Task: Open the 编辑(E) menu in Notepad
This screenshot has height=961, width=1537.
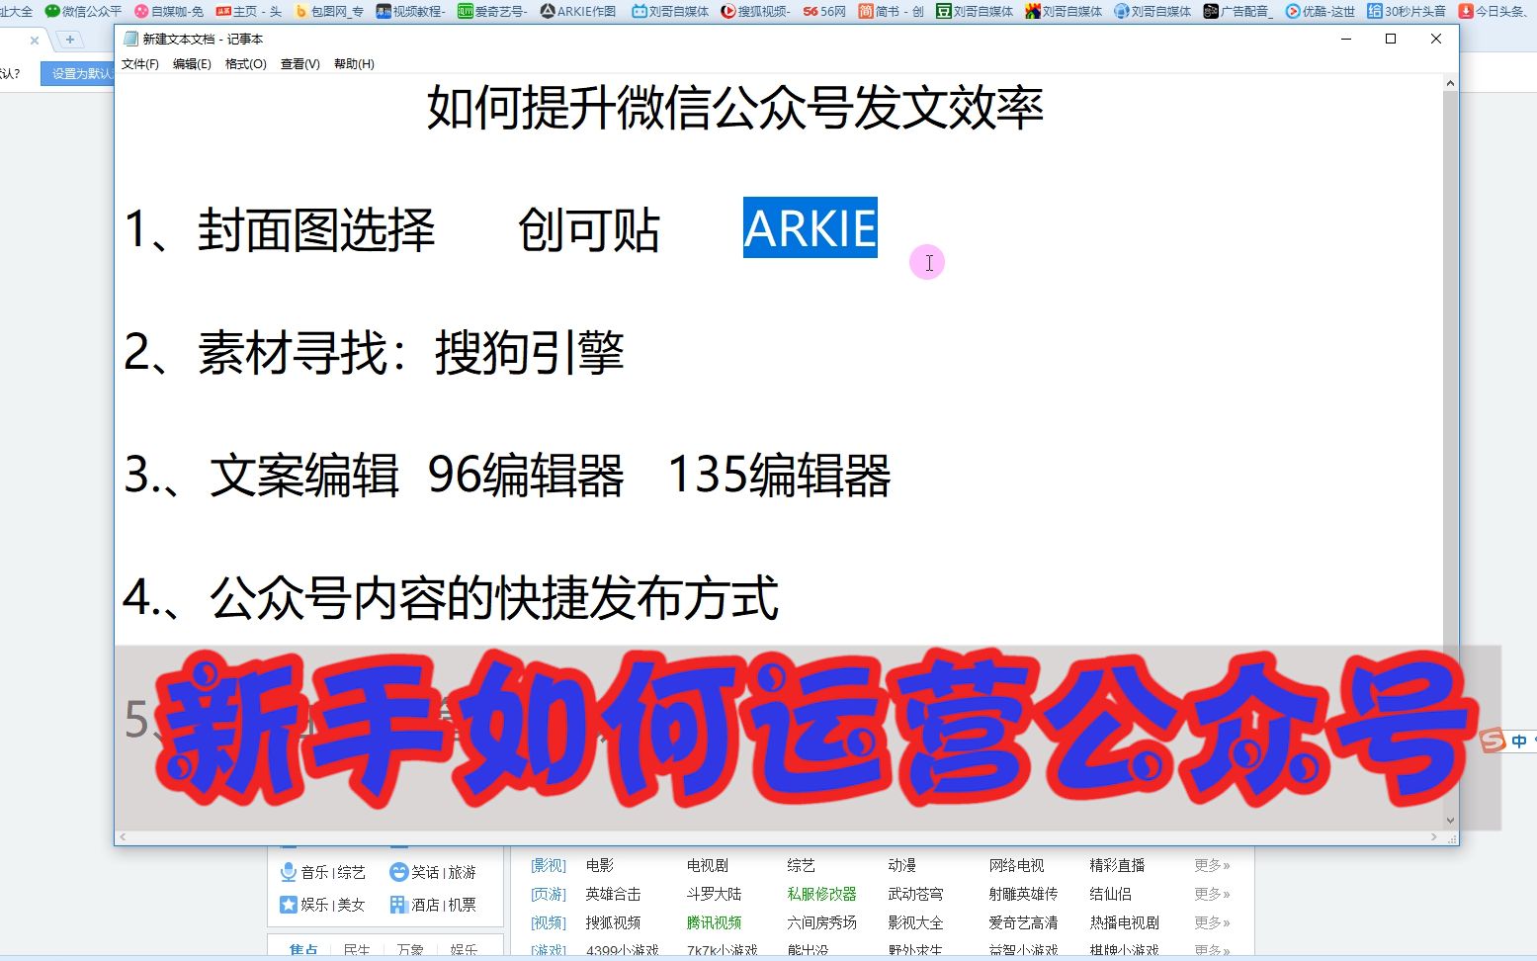Action: [x=192, y=64]
